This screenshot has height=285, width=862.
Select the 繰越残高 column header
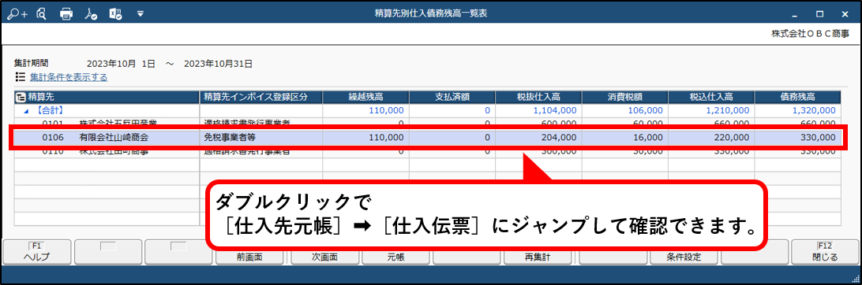pos(366,97)
